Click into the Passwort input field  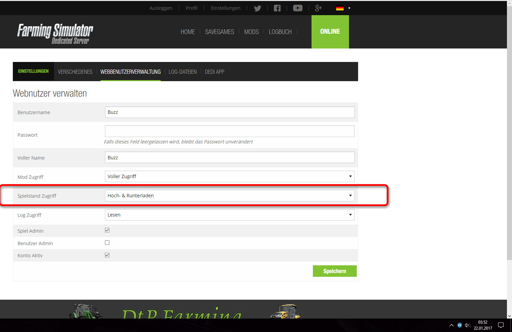point(230,131)
